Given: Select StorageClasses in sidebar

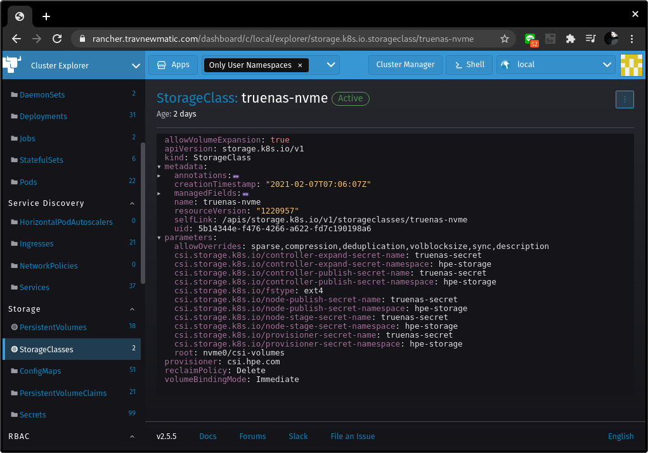Looking at the screenshot, I should (72, 349).
